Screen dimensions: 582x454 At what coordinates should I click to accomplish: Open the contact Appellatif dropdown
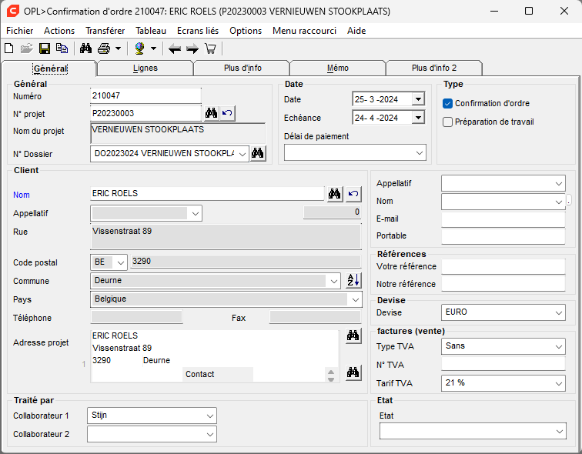[x=559, y=184]
